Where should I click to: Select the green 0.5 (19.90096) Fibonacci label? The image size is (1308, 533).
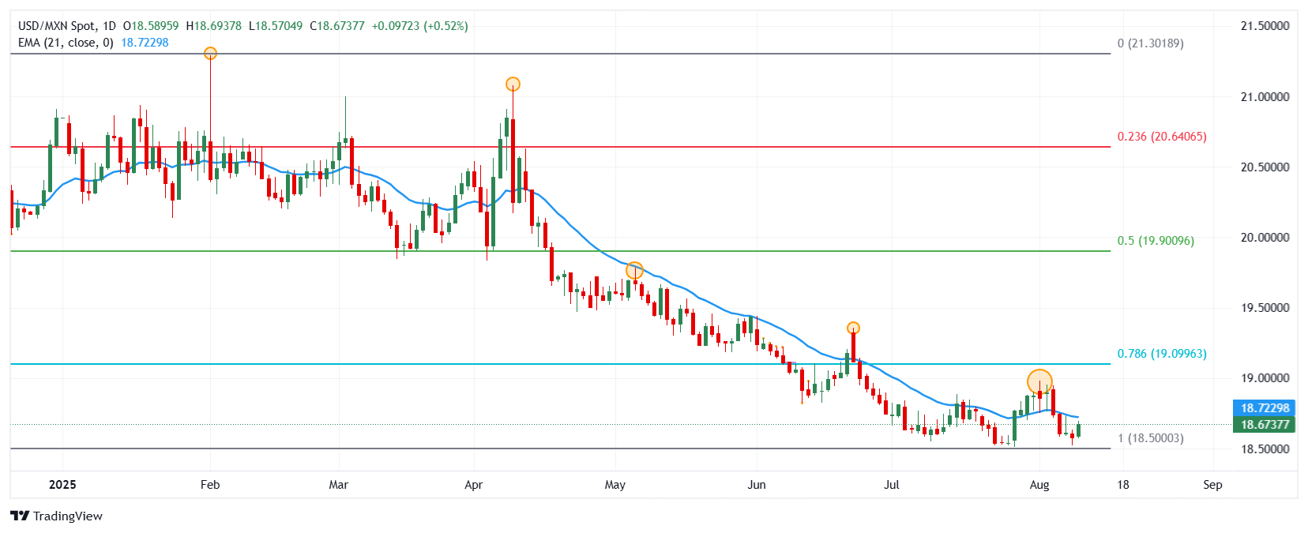[1156, 241]
